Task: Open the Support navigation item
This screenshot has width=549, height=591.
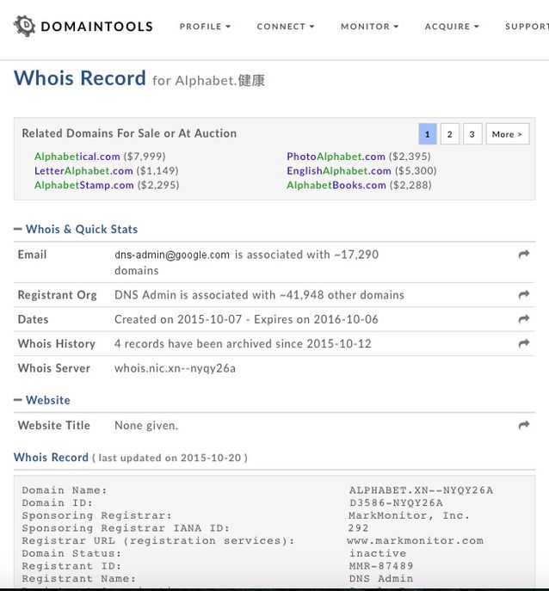Action: 526,27
